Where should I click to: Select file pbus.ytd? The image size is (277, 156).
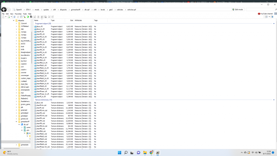coord(40,103)
